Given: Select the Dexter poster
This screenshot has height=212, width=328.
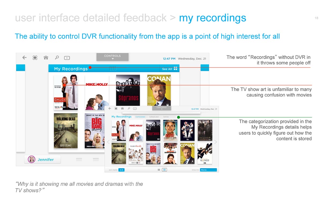Looking at the screenshot, I should [x=170, y=130].
